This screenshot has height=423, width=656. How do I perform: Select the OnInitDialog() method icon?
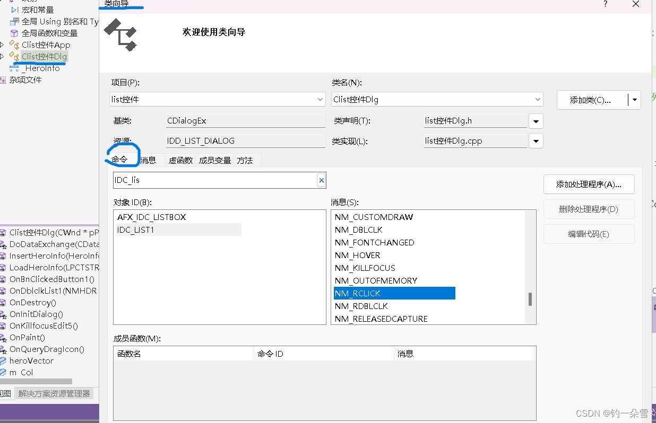pos(4,314)
